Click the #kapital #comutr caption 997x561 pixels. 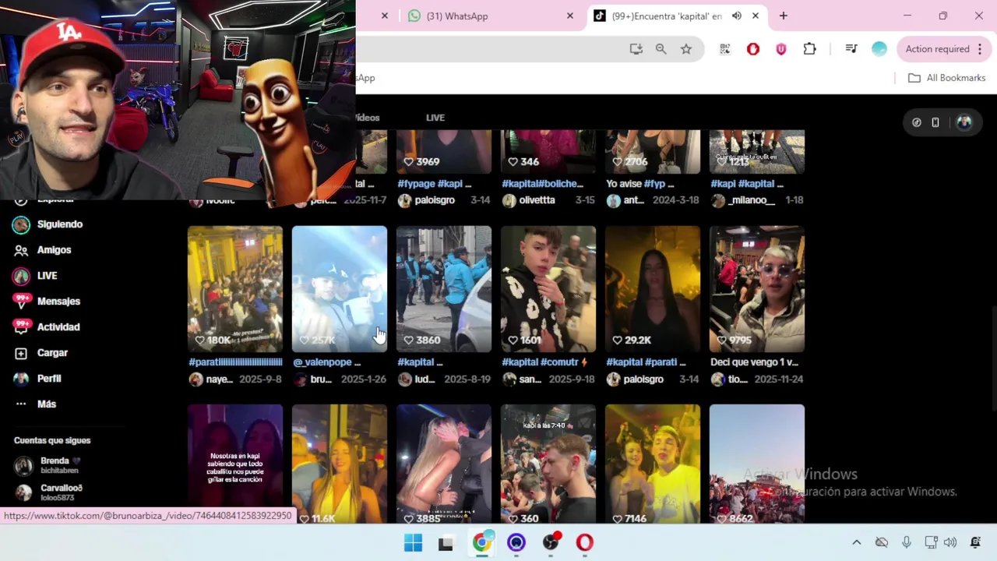[544, 362]
